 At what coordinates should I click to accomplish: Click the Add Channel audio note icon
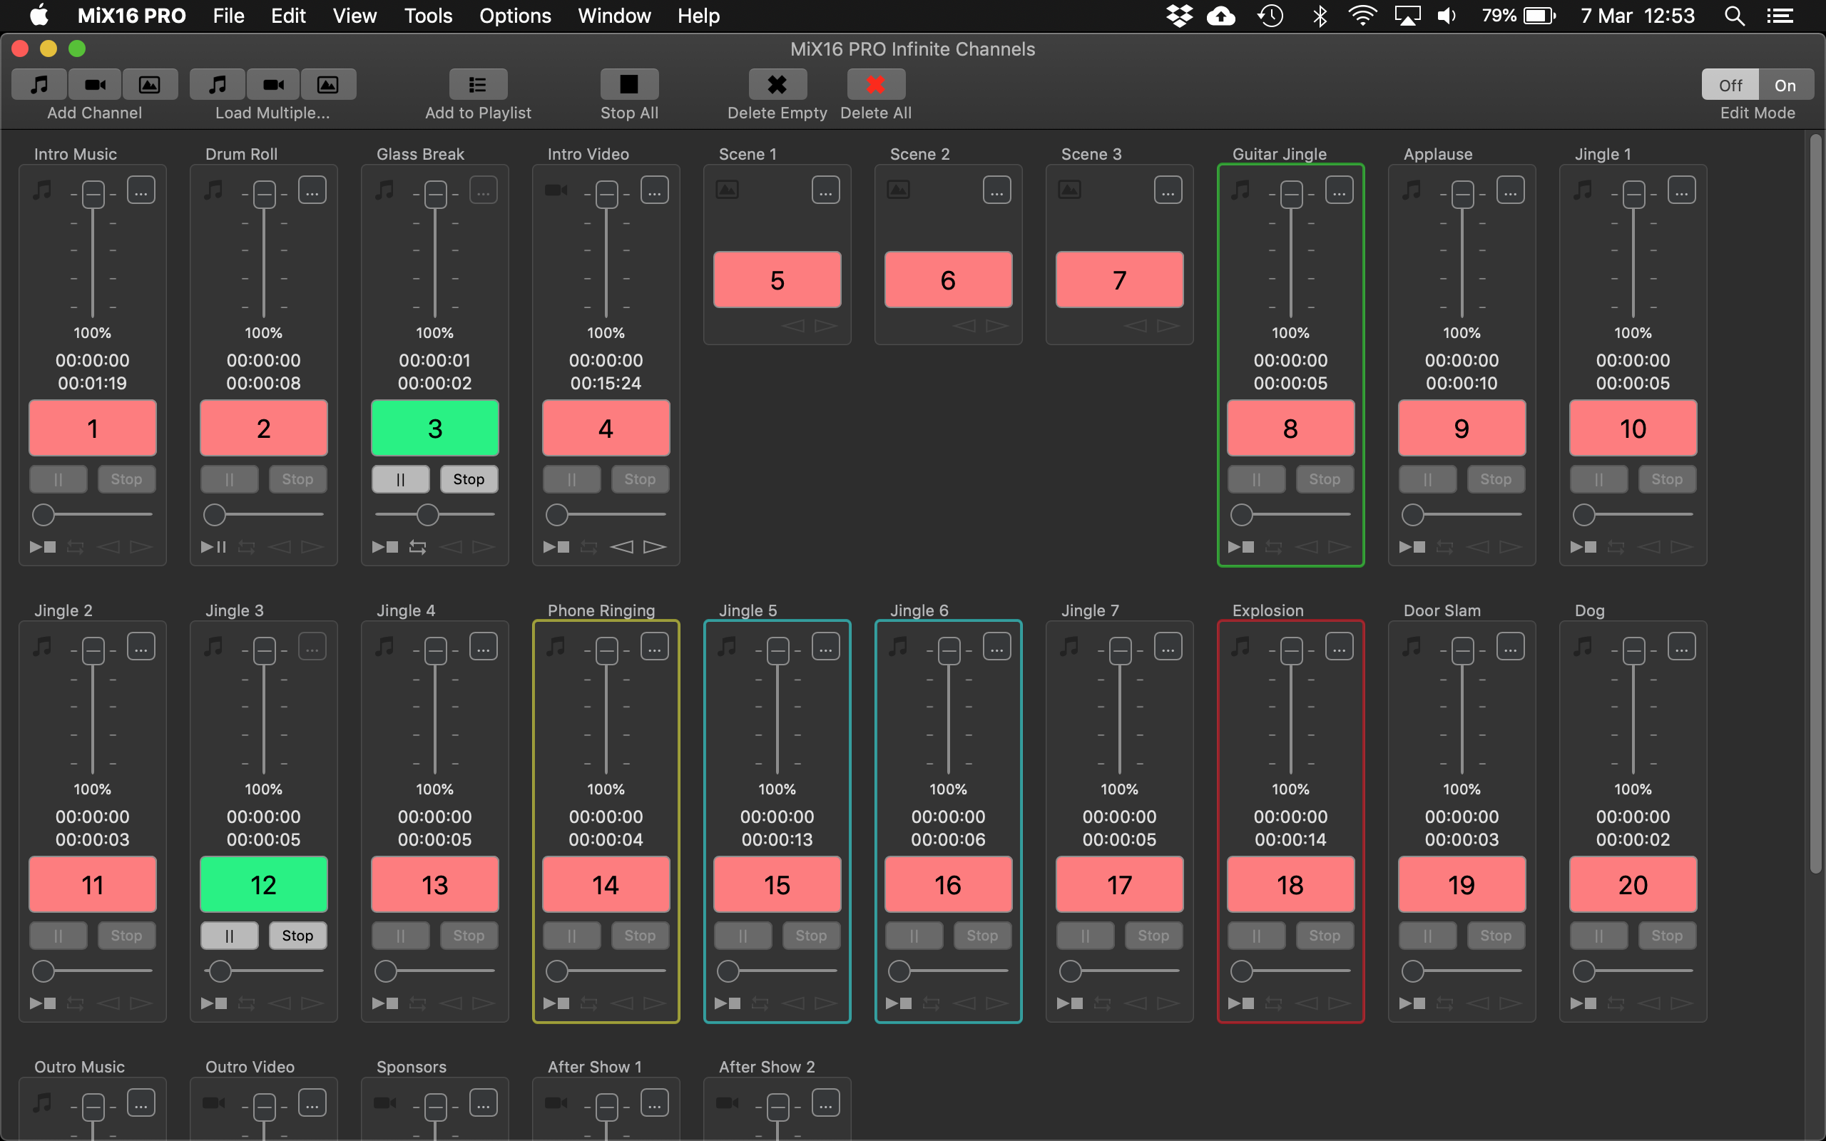(x=39, y=85)
